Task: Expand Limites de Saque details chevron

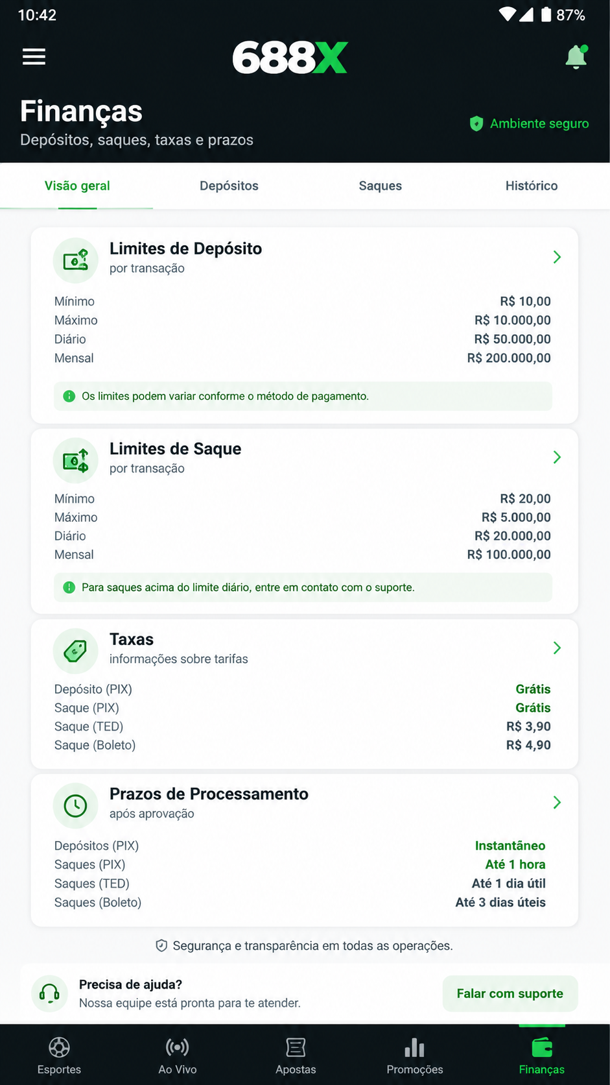Action: pos(557,457)
